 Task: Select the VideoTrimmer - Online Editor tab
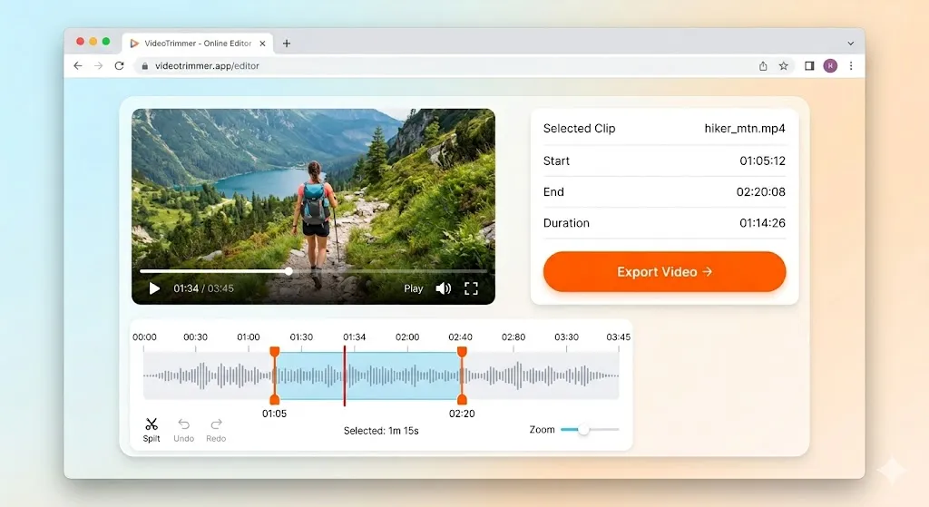click(x=198, y=44)
